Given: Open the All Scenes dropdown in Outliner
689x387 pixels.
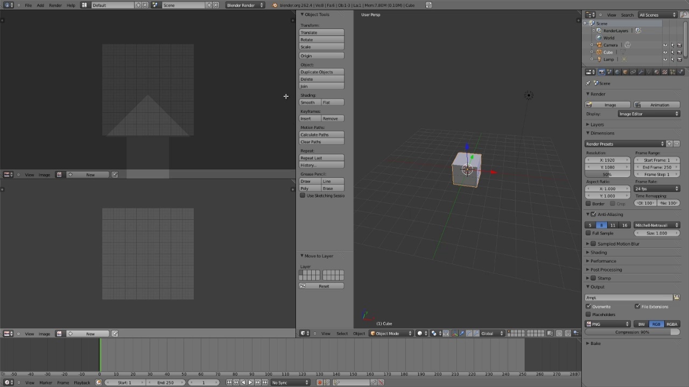Looking at the screenshot, I should (657, 15).
